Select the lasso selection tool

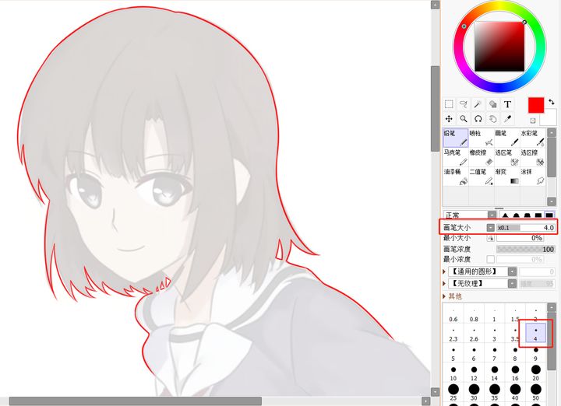point(464,104)
